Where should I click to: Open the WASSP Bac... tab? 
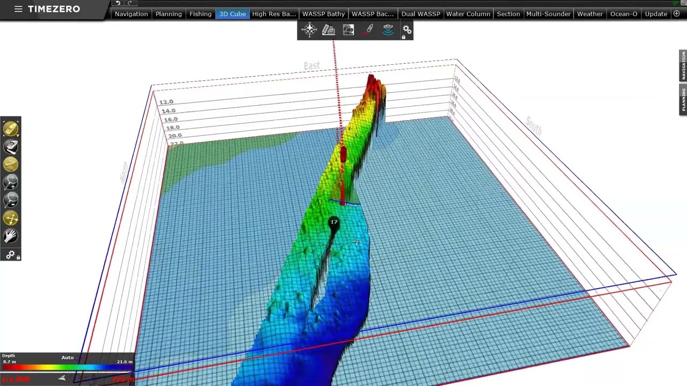372,14
